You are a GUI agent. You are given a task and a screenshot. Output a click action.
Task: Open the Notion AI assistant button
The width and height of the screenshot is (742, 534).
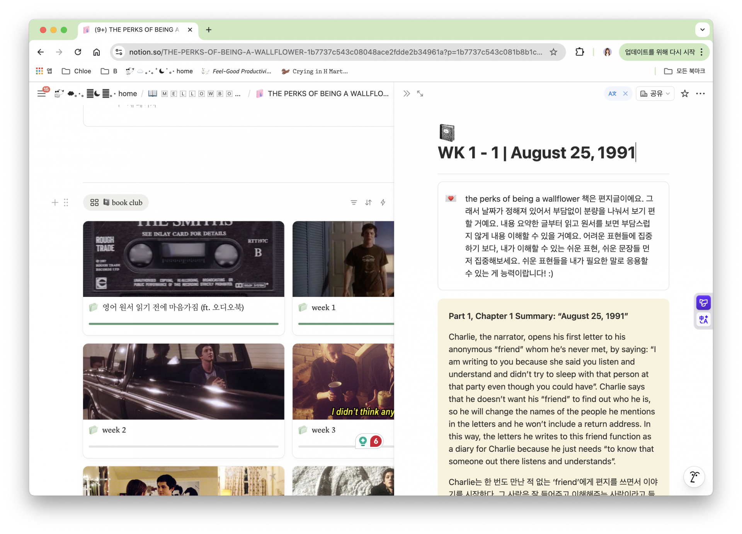point(694,477)
